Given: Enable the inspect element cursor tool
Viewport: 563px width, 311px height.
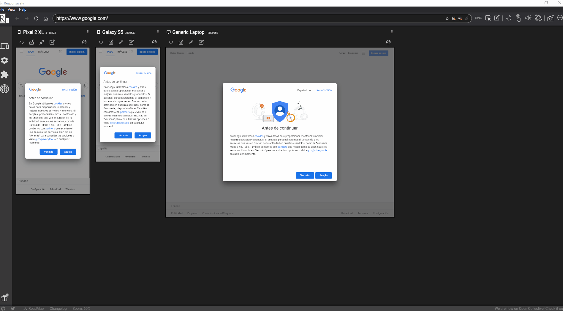Looking at the screenshot, I should point(488,18).
